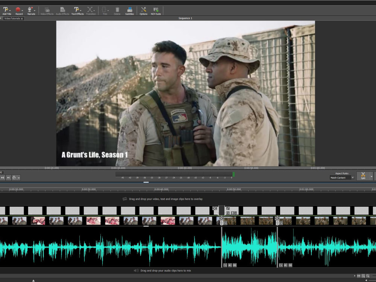
Task: Mute the third audio clip speaker icon
Action: click(x=286, y=265)
